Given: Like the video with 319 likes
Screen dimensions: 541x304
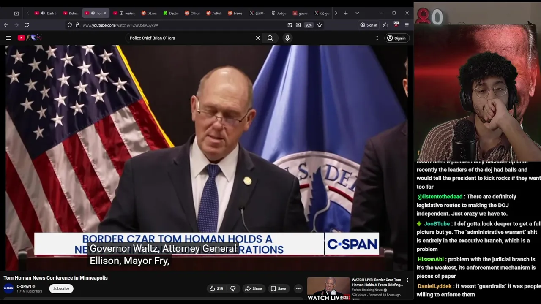Looking at the screenshot, I should 216,288.
